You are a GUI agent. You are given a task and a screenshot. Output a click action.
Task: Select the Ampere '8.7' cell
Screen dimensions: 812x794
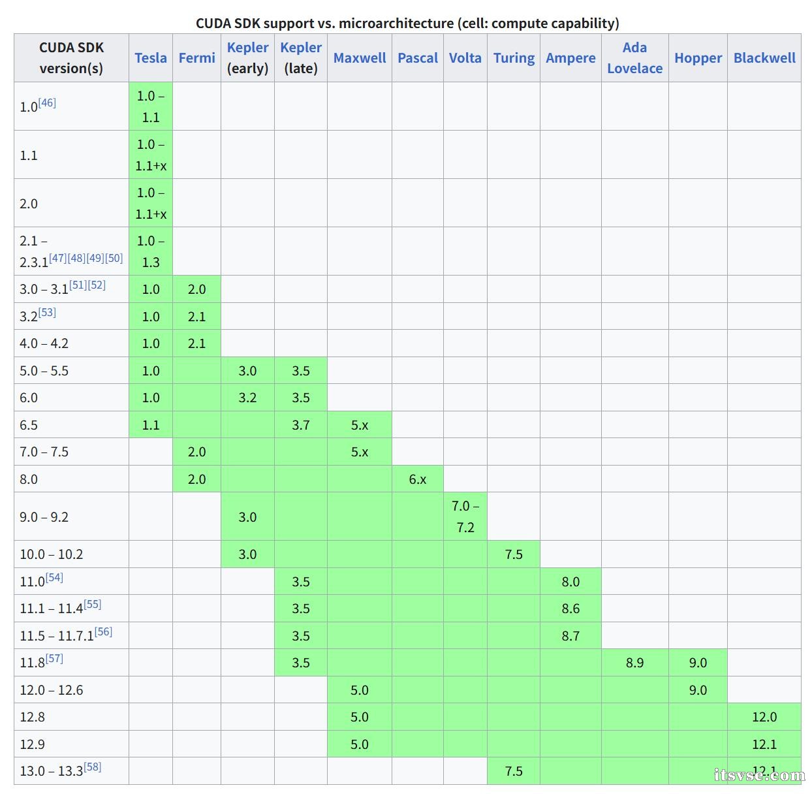pos(570,636)
